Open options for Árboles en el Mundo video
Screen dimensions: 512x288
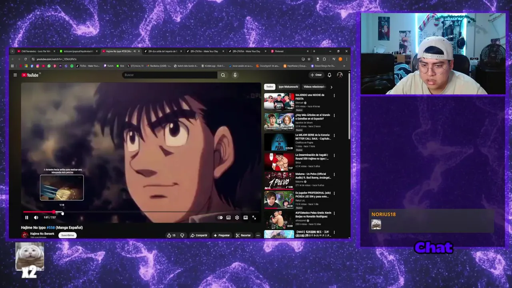pyautogui.click(x=334, y=116)
